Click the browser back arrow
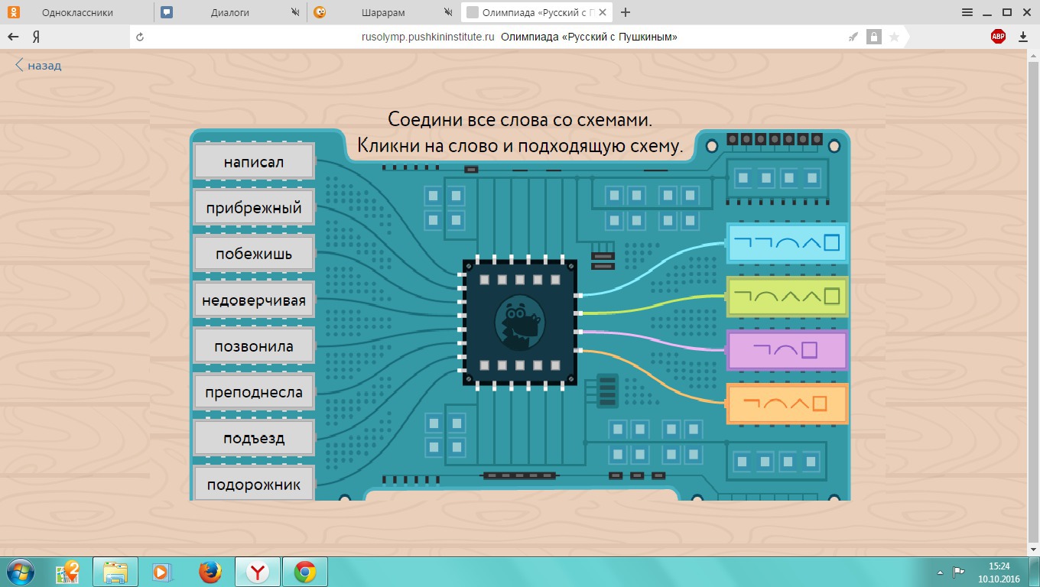Viewport: 1040px width, 587px height. (13, 37)
